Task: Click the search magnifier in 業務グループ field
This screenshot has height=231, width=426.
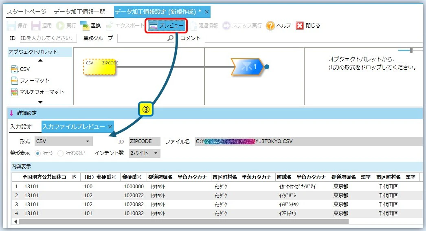Action: [x=170, y=38]
